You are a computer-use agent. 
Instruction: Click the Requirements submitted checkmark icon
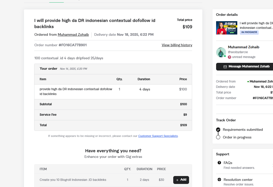coord(218,130)
